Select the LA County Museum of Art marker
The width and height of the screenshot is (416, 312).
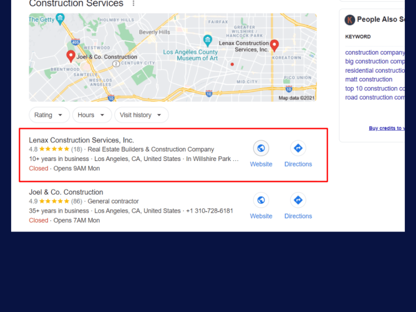208,41
